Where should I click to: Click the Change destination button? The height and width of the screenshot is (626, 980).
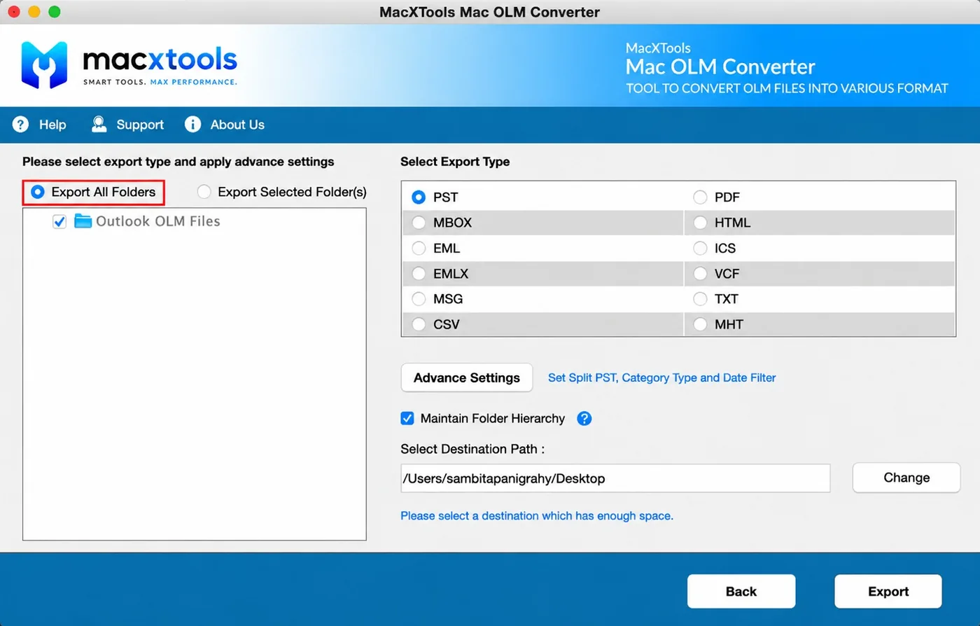(x=906, y=478)
